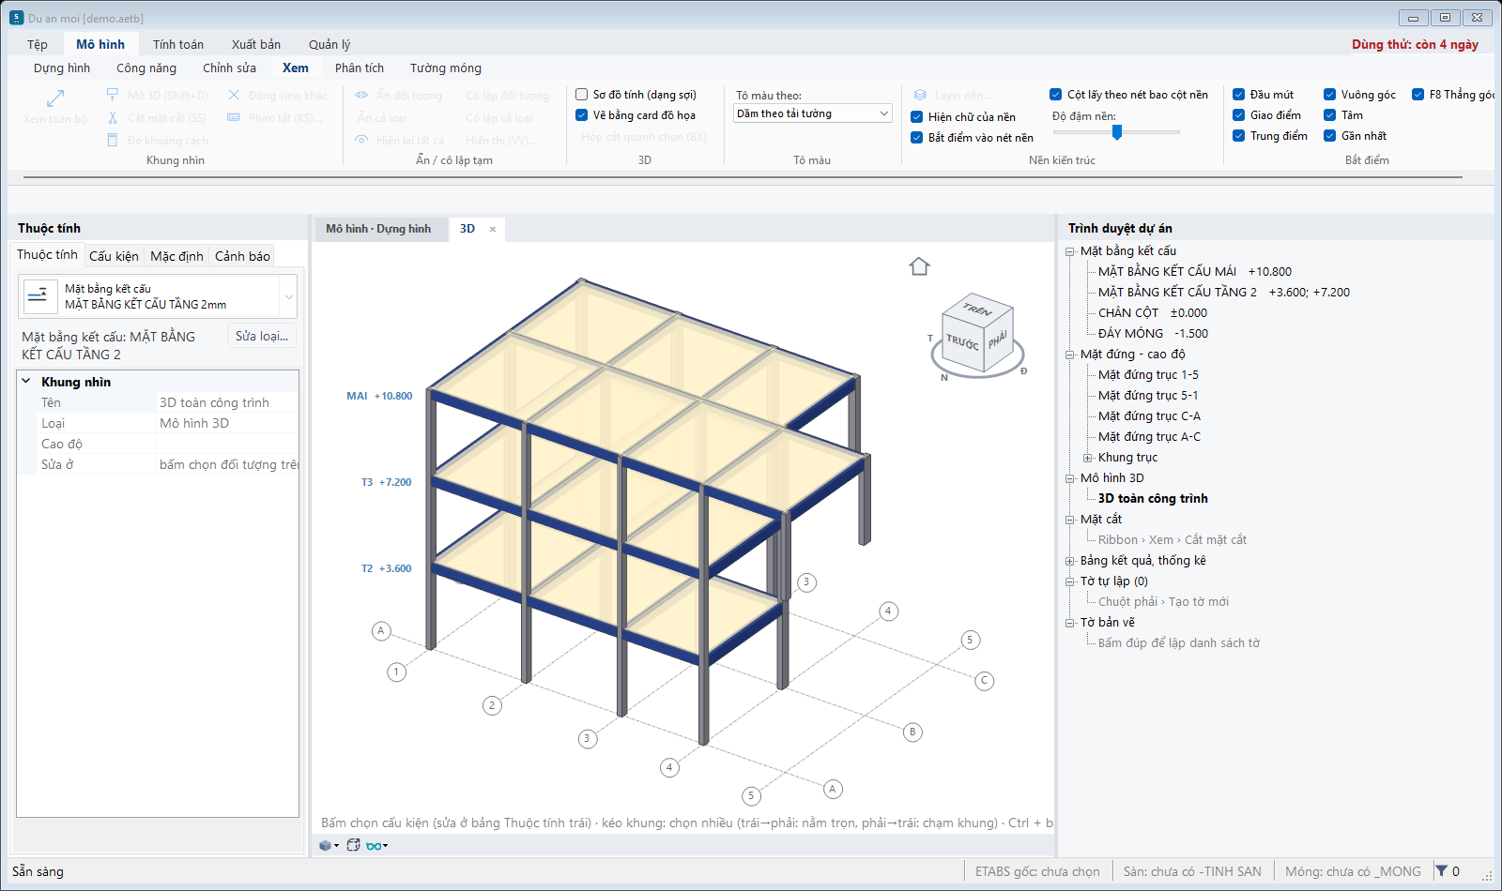Switch to the Cấu kiện properties tab

(114, 256)
